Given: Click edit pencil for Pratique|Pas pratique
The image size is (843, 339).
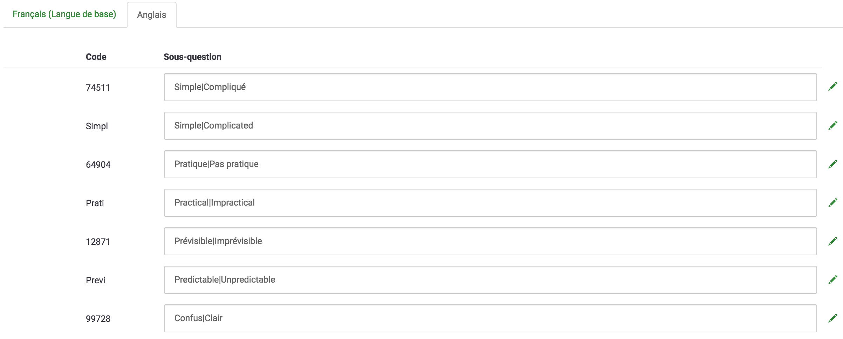Looking at the screenshot, I should click(x=833, y=164).
